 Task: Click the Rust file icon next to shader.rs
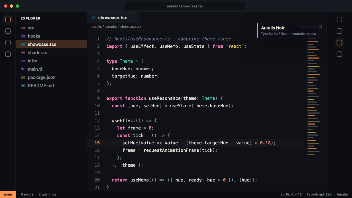pos(23,53)
